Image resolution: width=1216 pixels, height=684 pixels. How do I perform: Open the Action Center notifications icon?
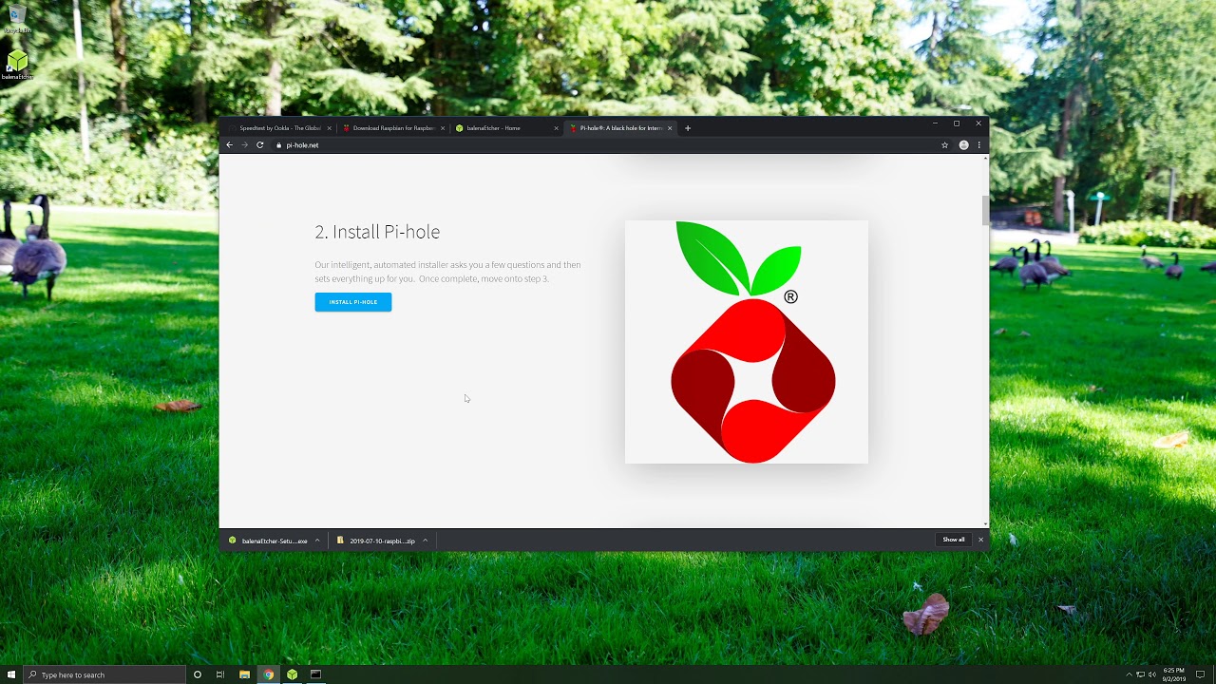point(1200,674)
